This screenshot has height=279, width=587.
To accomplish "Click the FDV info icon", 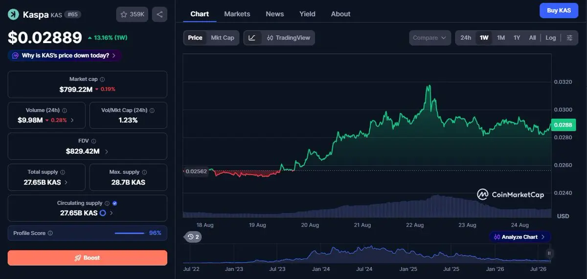I will [94, 141].
